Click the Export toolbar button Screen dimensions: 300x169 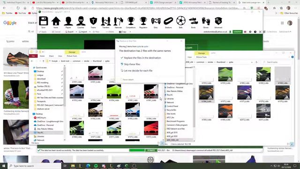click(69, 32)
